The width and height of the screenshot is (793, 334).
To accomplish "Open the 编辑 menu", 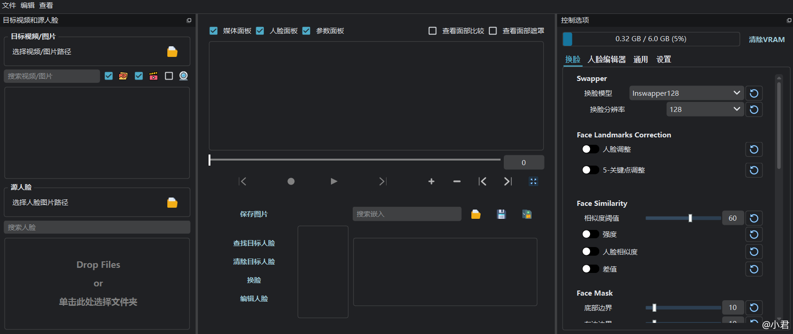I will coord(27,6).
